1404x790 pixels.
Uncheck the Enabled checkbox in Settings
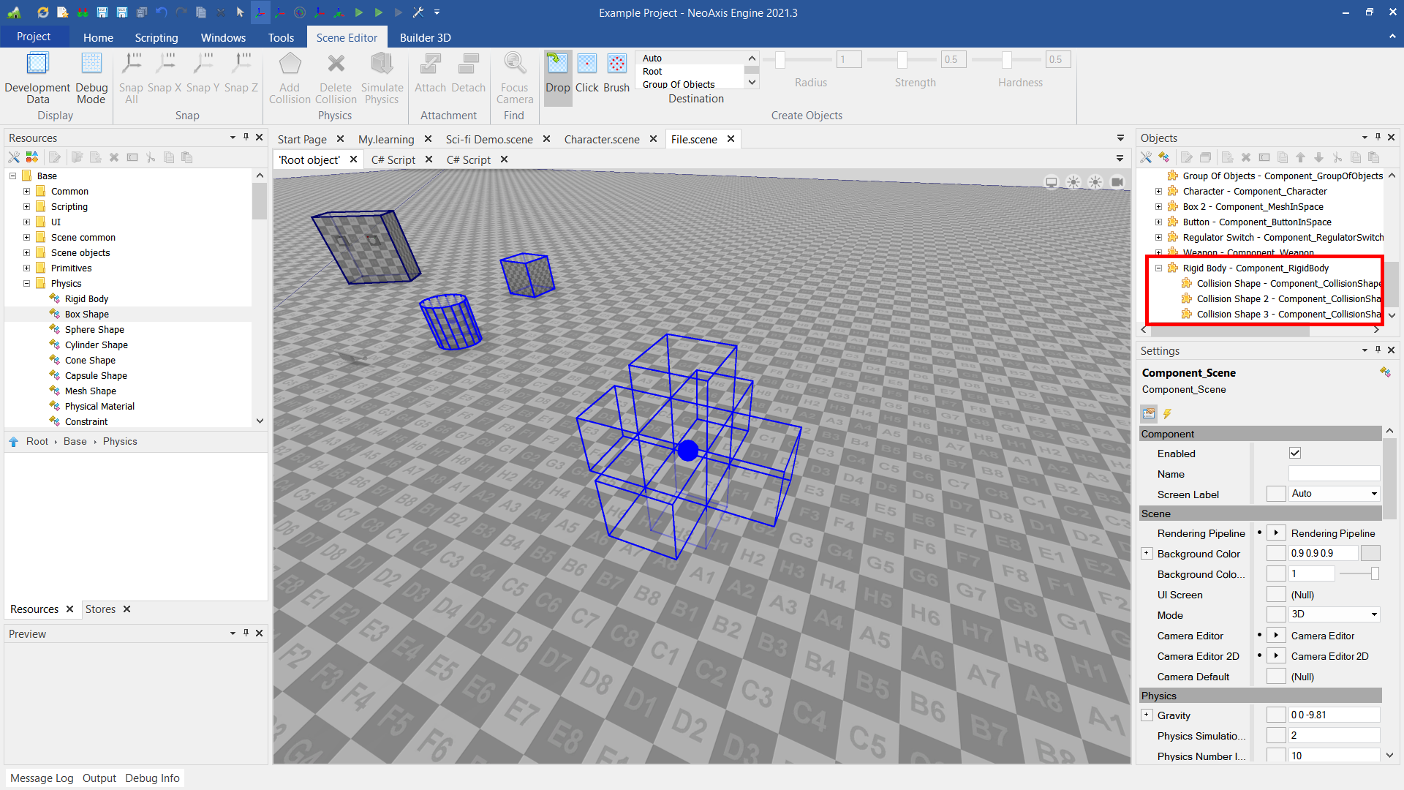tap(1295, 454)
